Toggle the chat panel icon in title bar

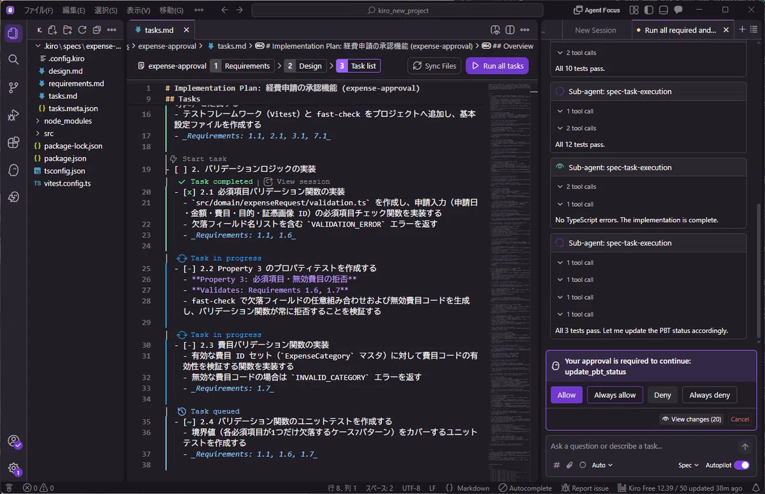click(x=678, y=10)
